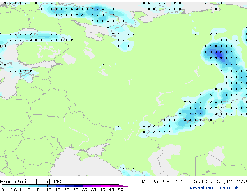This screenshot has height=191, width=247.
Task: Click the 40–45 mm magenta legend swatch
Action: (106, 186)
